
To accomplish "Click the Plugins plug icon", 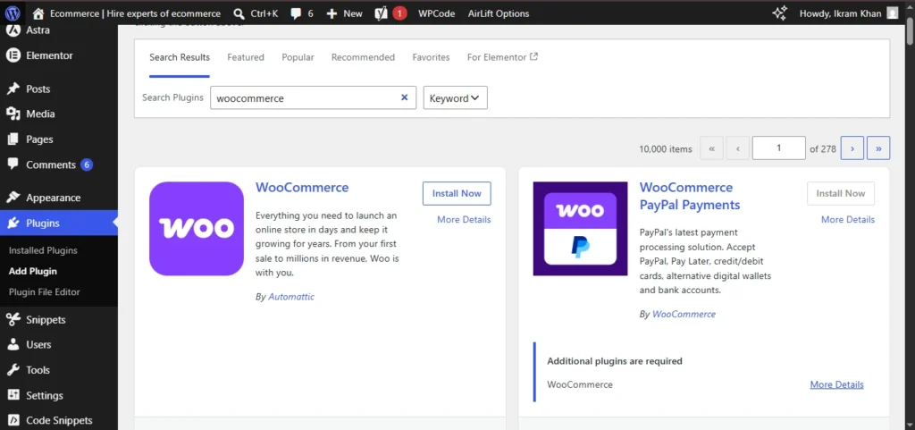I will (x=13, y=223).
